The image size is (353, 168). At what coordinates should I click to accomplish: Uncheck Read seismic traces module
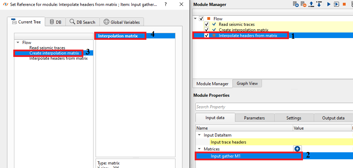(207, 24)
